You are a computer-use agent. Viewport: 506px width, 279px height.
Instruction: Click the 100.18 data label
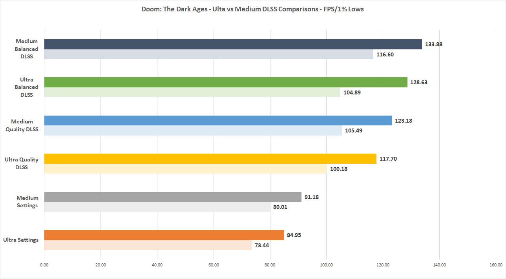point(338,169)
